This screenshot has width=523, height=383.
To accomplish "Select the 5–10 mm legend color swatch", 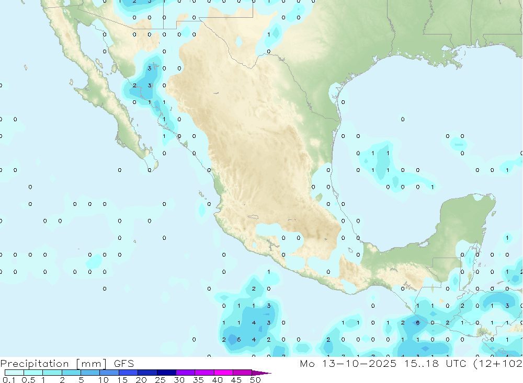I will 90,373.
